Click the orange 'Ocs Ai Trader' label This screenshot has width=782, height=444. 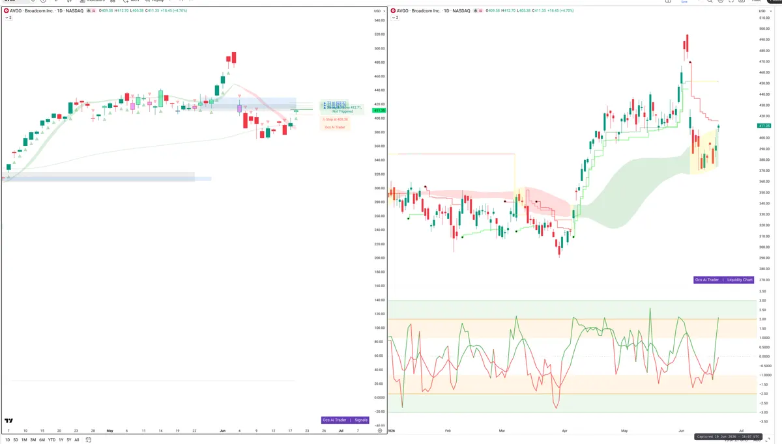pos(335,127)
